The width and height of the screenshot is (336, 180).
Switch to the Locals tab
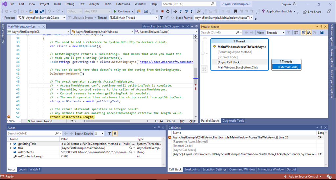click(23, 169)
